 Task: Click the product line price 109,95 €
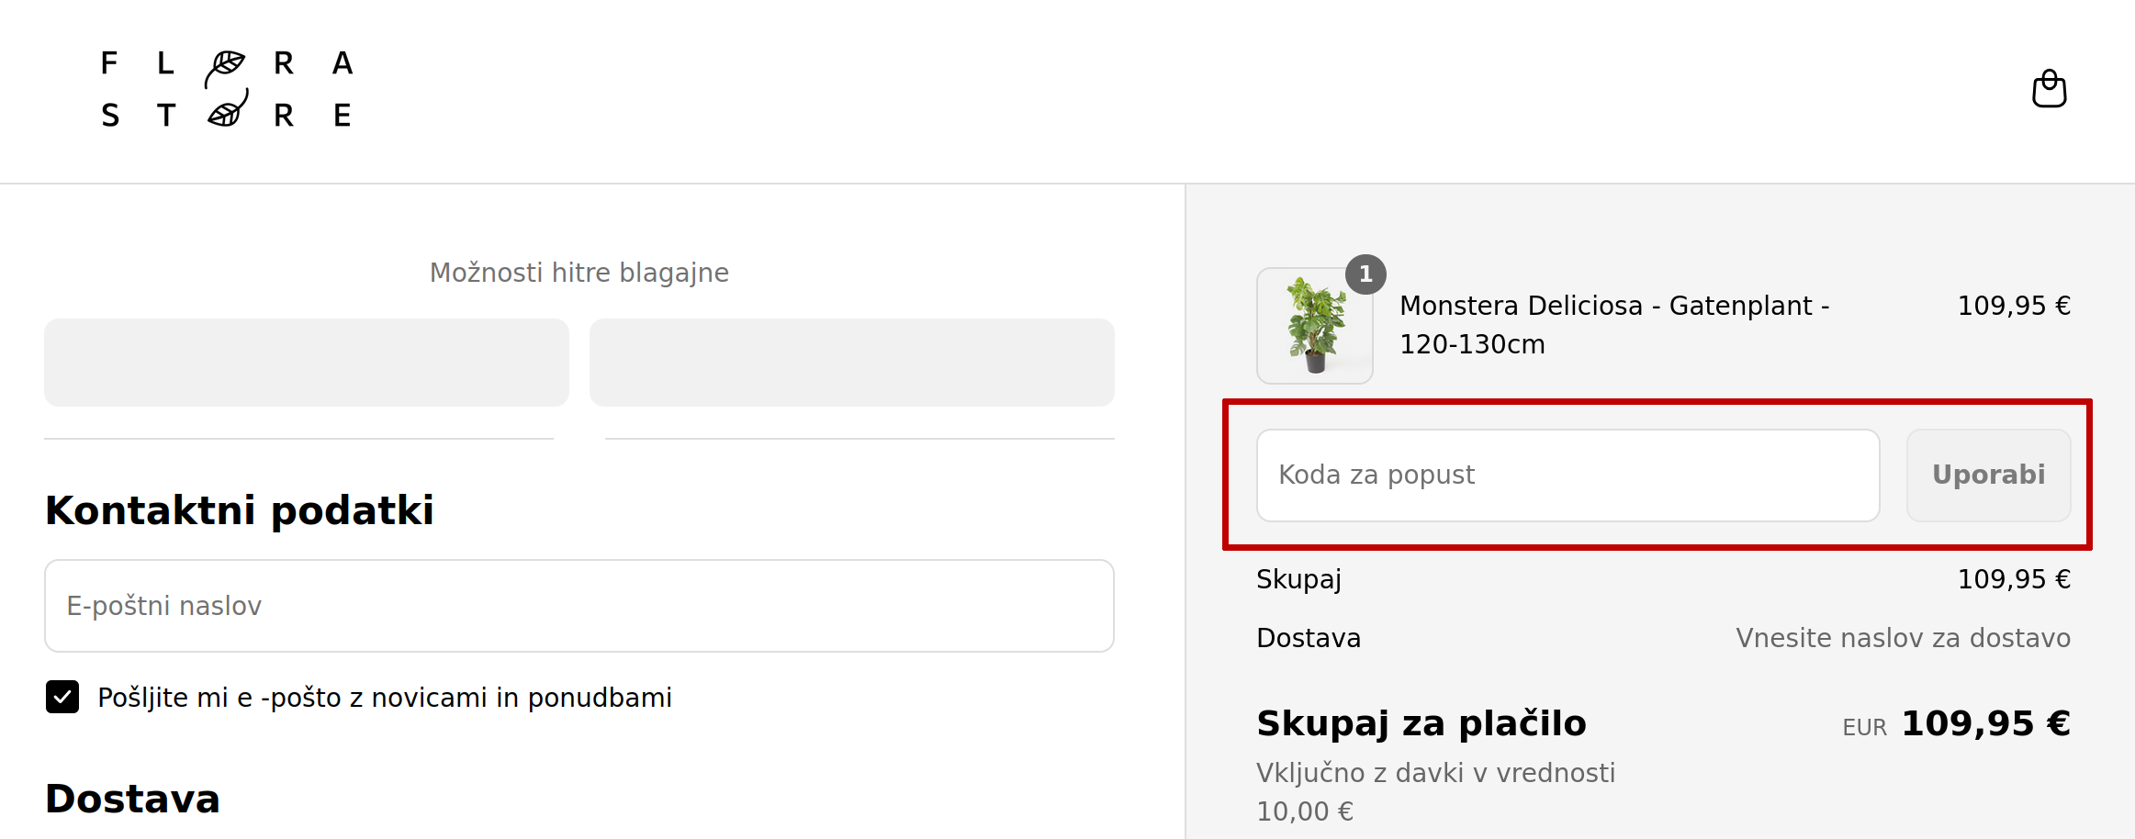(2013, 306)
